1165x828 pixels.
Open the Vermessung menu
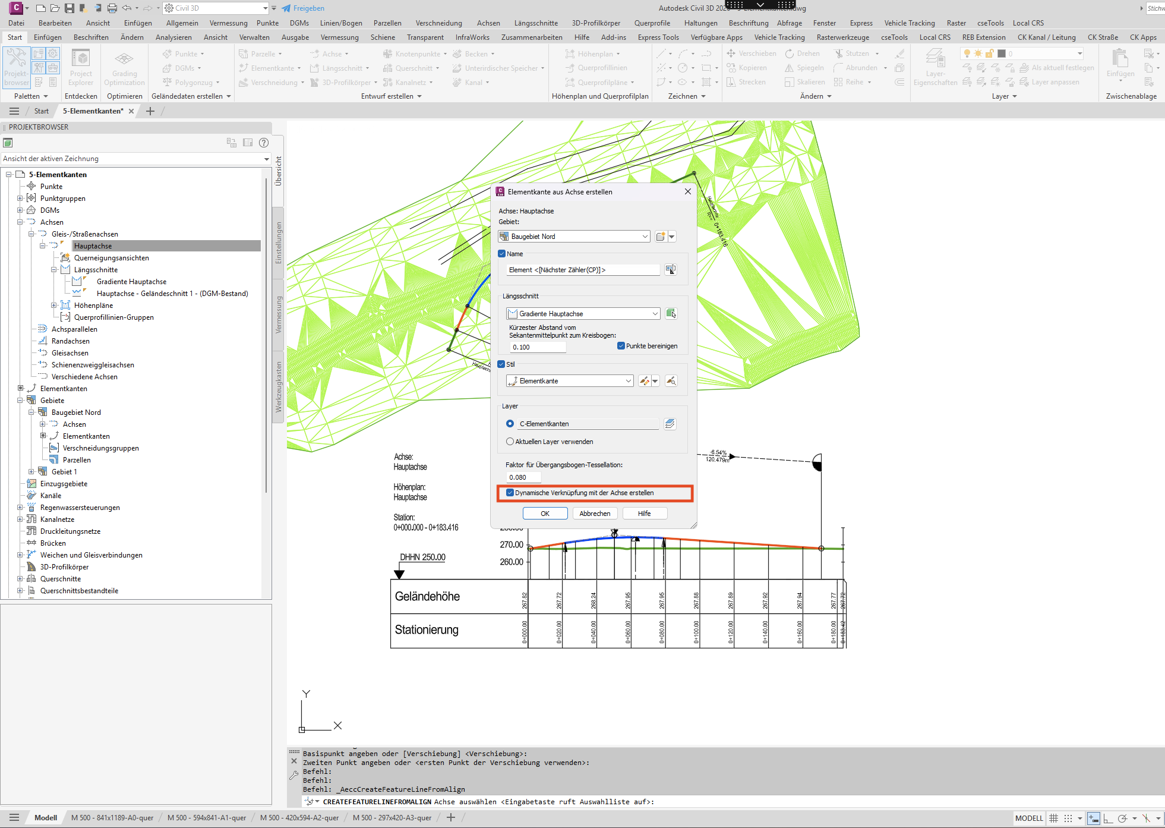[x=228, y=23]
